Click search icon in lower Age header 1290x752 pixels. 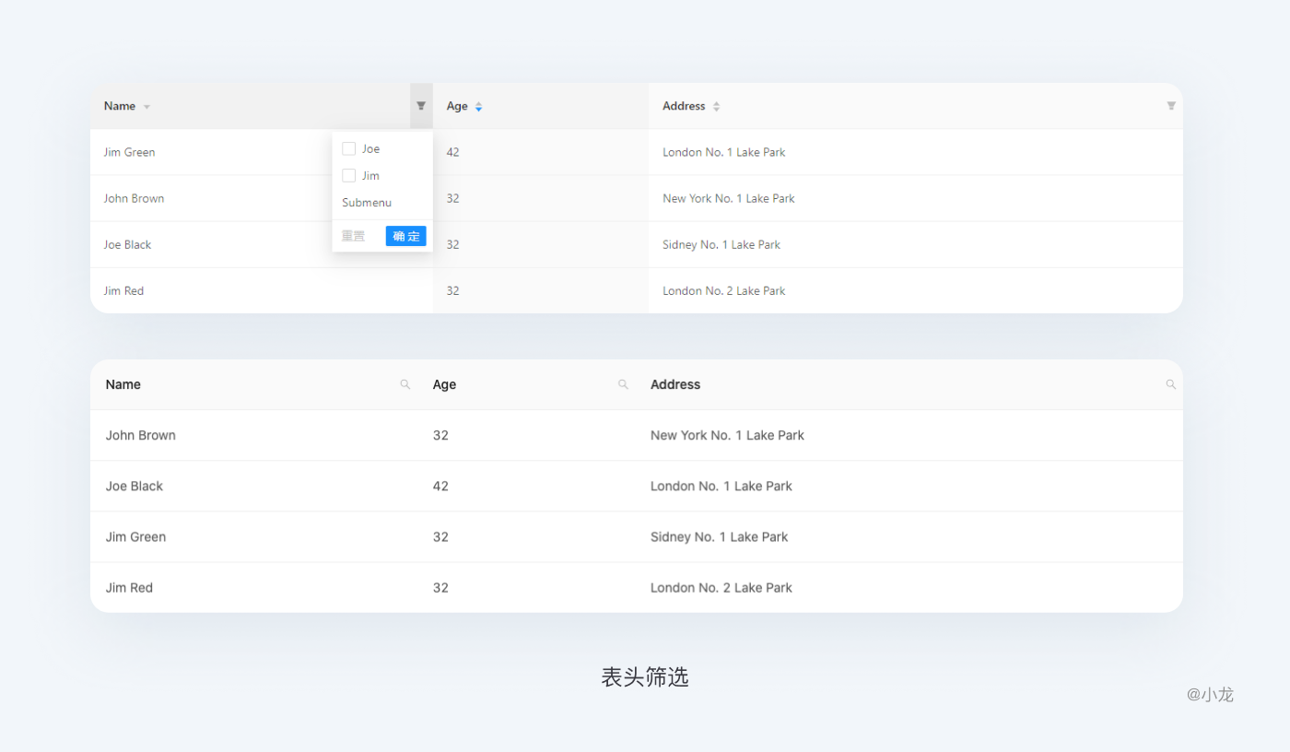coord(623,384)
